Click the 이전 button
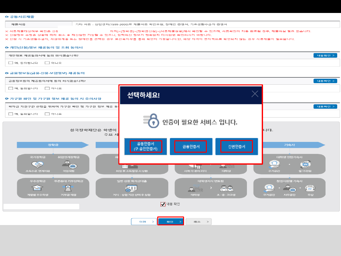The image size is (341, 256). click(x=144, y=222)
